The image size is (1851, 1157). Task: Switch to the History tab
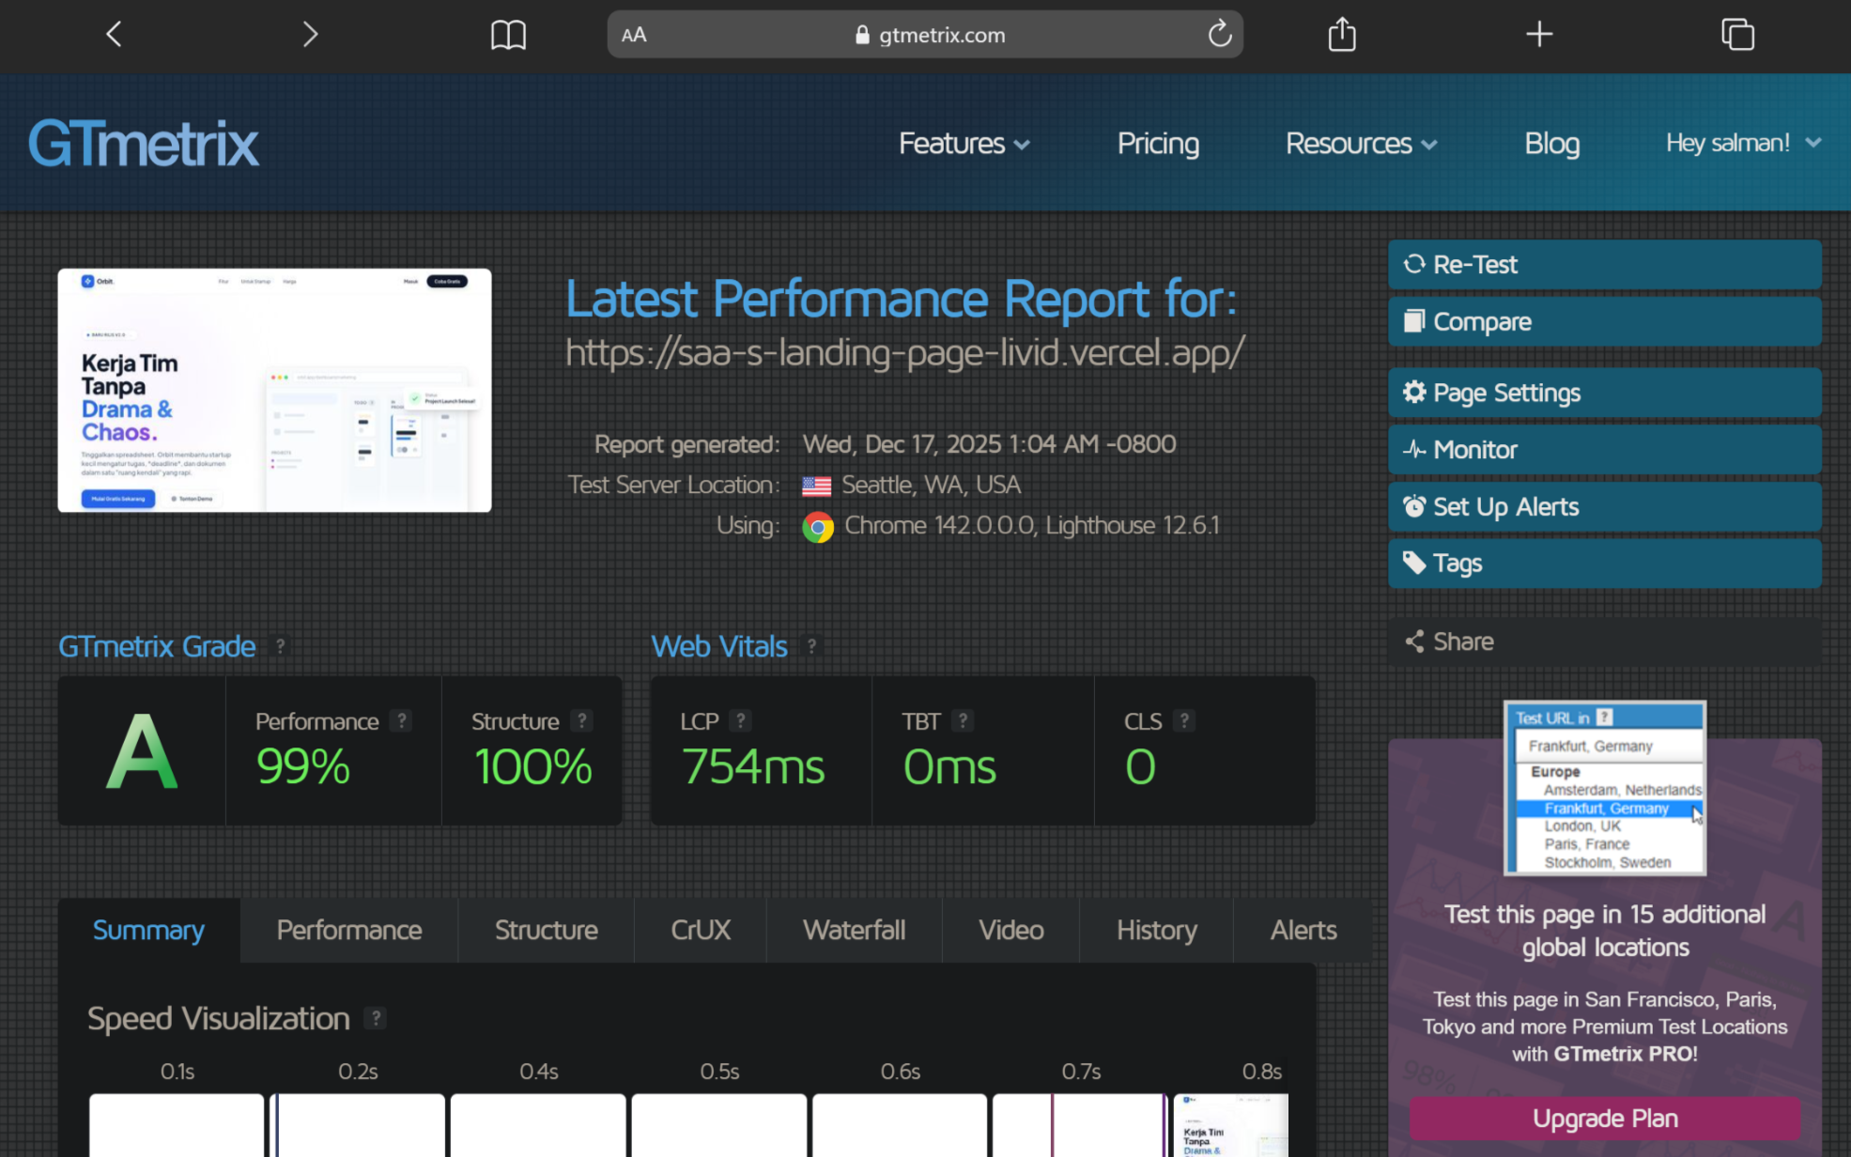pos(1156,930)
